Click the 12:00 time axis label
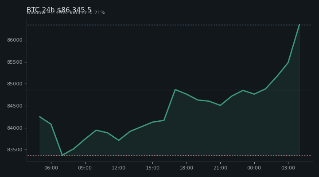Screen dimensions: 319x177 (119, 168)
